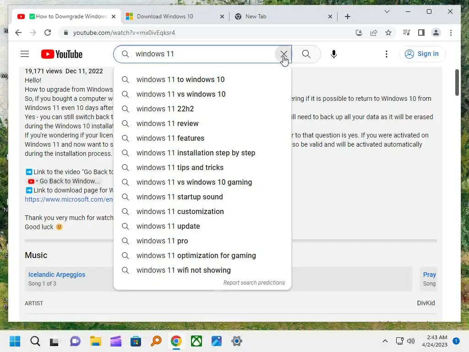Start voice search with microphone
Viewport: 469px width, 352px height.
coord(334,54)
